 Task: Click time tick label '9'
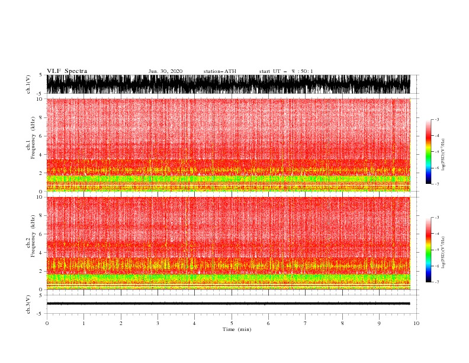379,323
